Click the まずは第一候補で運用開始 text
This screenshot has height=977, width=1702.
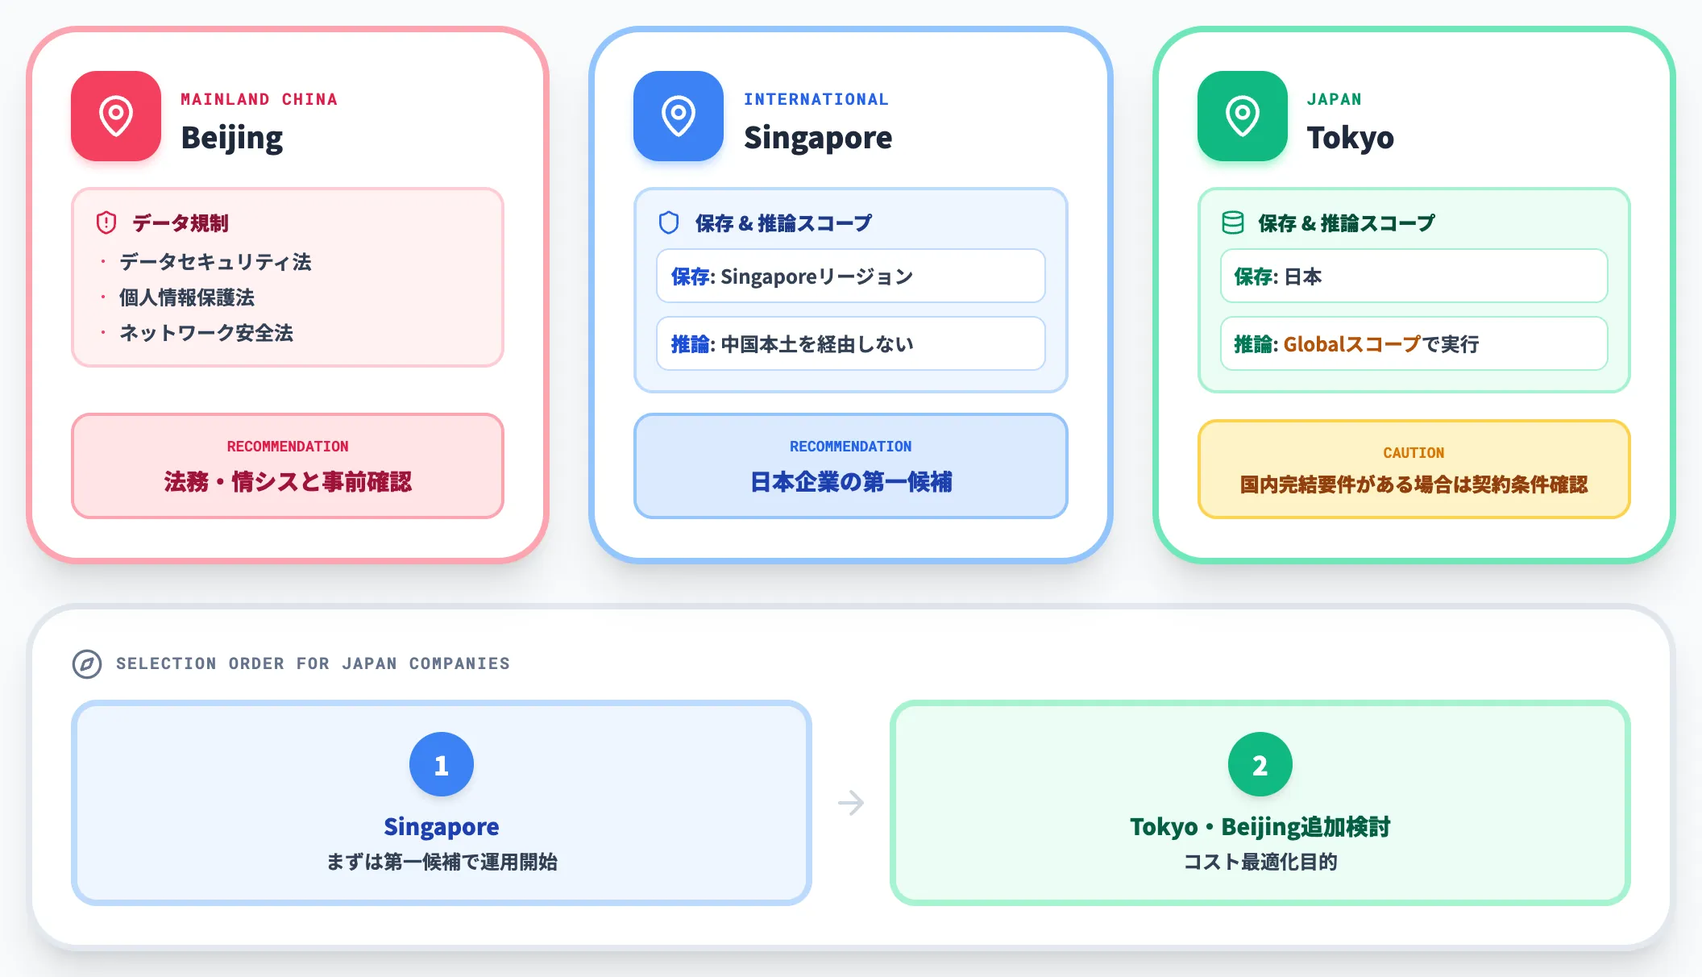[x=442, y=862]
